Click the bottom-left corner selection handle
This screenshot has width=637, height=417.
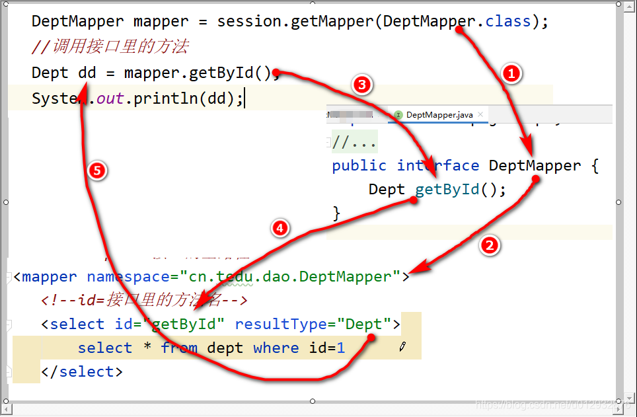(6, 401)
